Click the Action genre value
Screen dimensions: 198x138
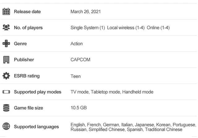click(76, 44)
